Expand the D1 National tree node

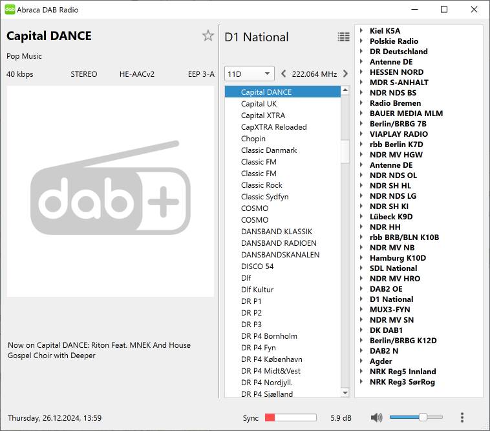click(361, 299)
